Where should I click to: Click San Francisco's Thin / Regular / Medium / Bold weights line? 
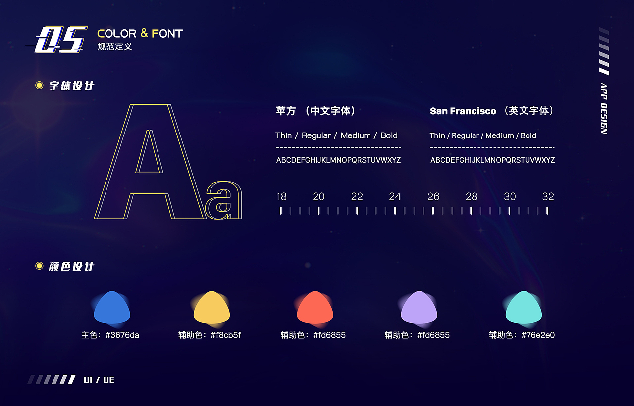[483, 135]
